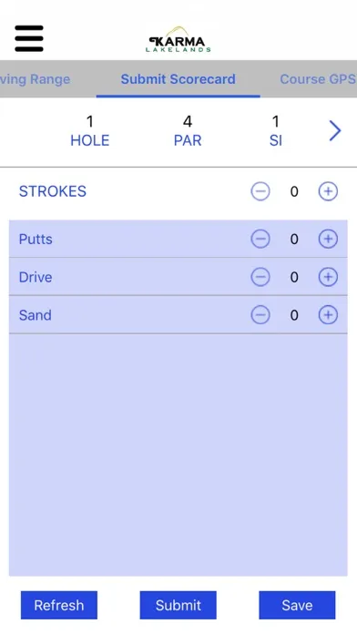
Task: Submit the scorecard with Submit button
Action: 178,605
